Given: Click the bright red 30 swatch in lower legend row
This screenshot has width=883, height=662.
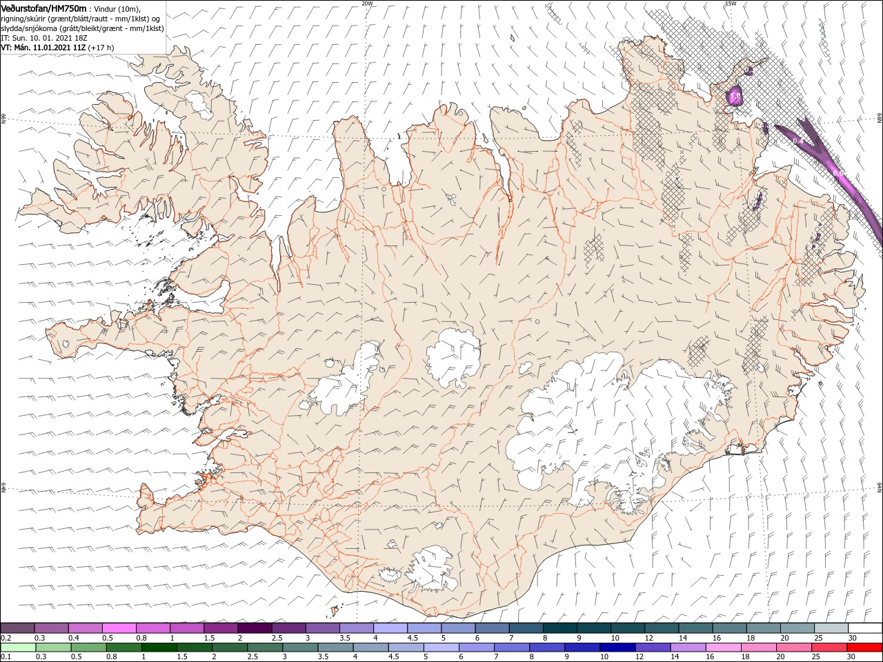Looking at the screenshot, I should coord(864,648).
